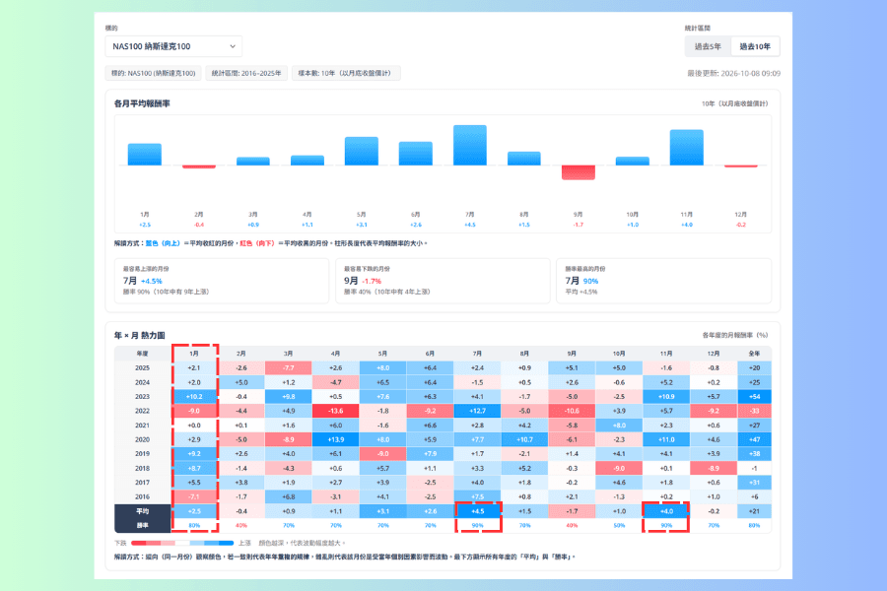The width and height of the screenshot is (887, 591).
Task: Select the 過去10年 range option
Action: coord(755,46)
